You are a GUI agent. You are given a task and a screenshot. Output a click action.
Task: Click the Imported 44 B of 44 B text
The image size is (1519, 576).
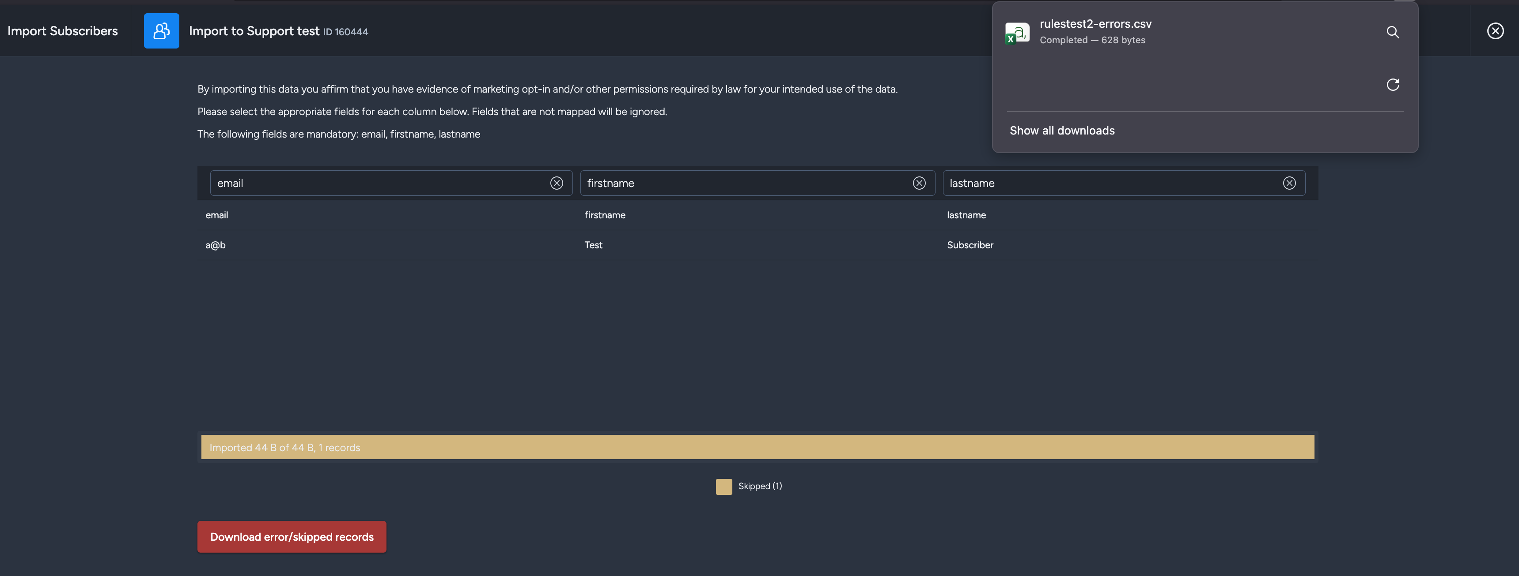[x=285, y=448]
